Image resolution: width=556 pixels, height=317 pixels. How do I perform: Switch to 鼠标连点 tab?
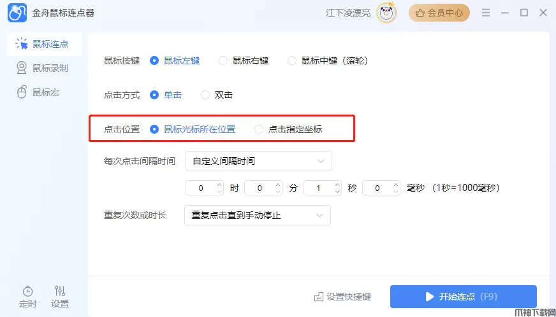tap(44, 45)
